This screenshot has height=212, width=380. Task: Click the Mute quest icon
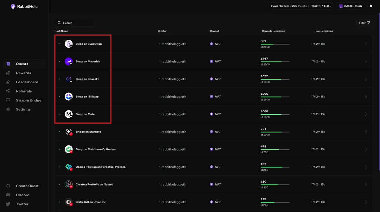click(x=69, y=114)
